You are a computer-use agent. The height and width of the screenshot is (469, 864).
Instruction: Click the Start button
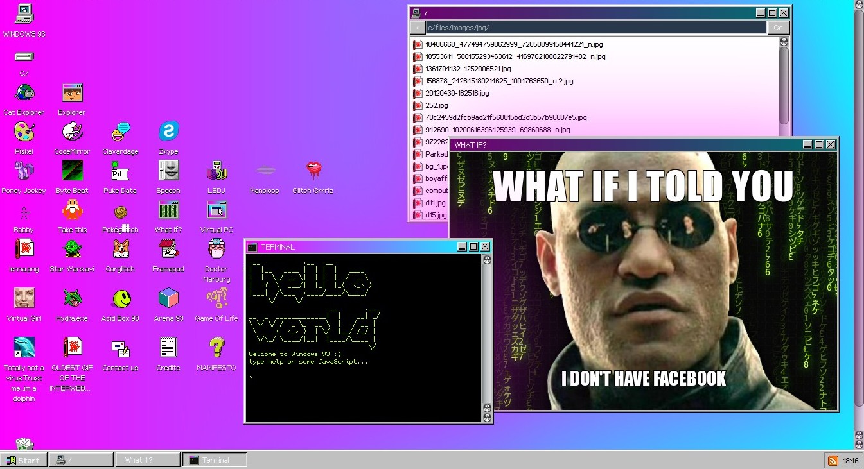[x=23, y=460]
